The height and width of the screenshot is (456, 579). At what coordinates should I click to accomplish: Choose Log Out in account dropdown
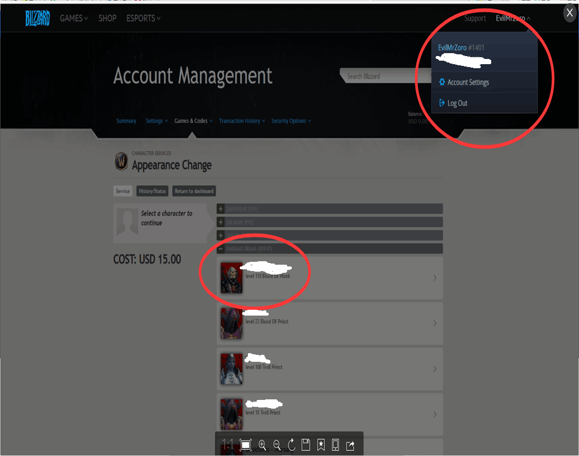pos(484,103)
